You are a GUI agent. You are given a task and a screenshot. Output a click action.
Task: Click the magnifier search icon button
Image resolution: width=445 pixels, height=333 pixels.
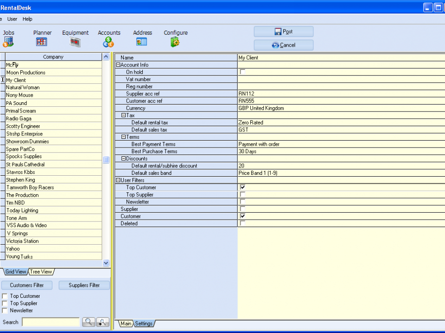point(88,322)
